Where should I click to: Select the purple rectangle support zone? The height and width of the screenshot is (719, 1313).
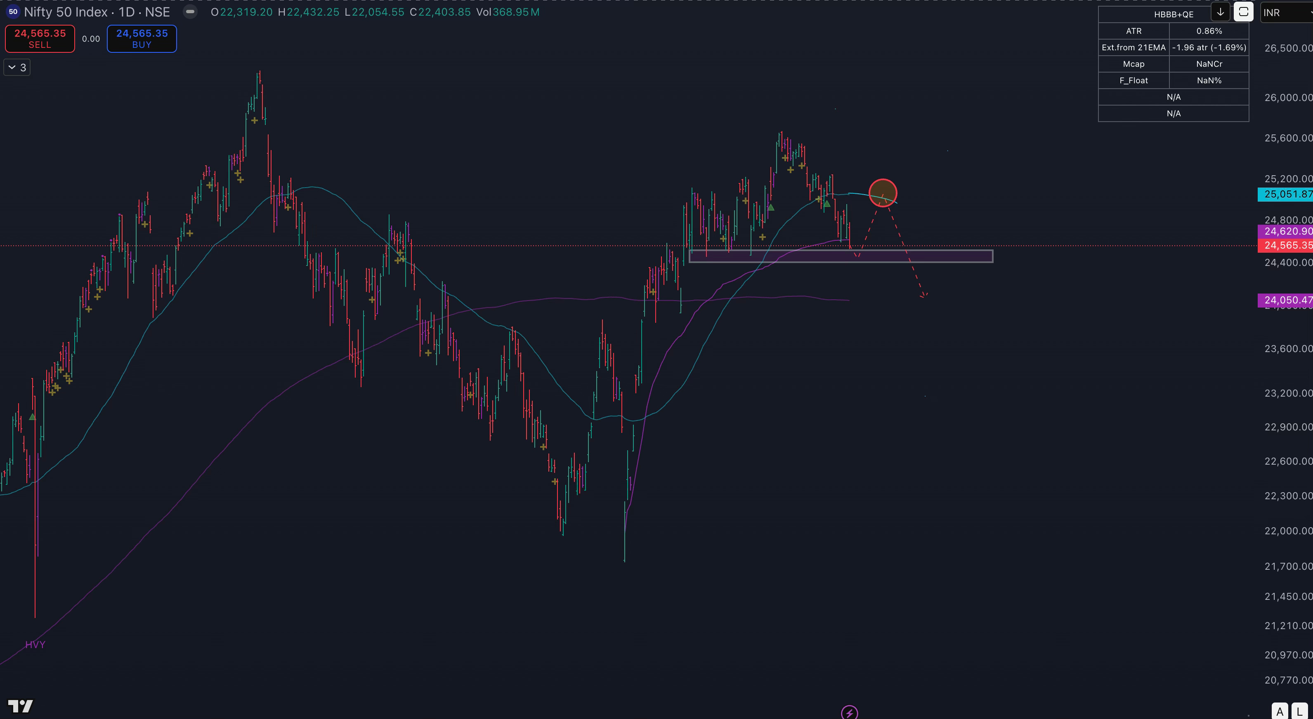pyautogui.click(x=943, y=256)
